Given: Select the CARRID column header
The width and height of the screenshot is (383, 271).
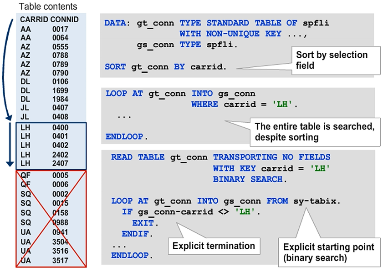Looking at the screenshot, I should pyautogui.click(x=34, y=20).
